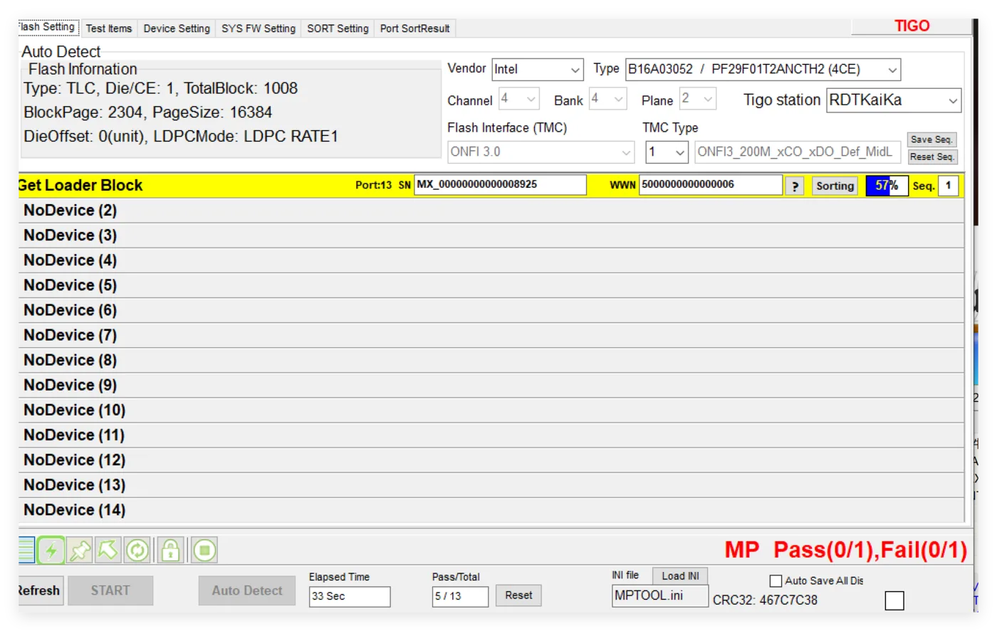Open the Channel dropdown
Screen dimensions: 997x631
(518, 99)
